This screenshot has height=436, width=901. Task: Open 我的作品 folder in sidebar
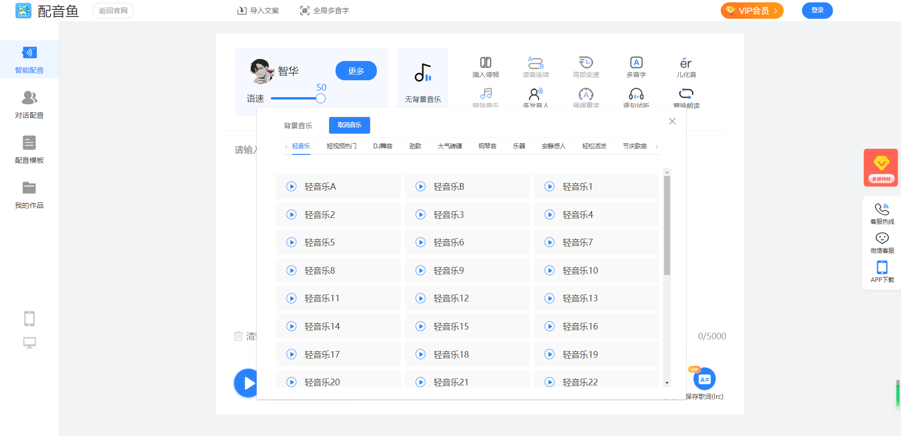[29, 195]
